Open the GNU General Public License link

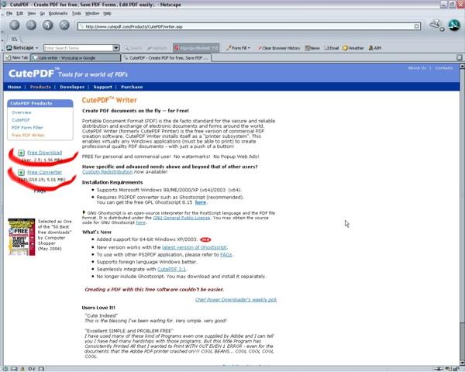181,218
